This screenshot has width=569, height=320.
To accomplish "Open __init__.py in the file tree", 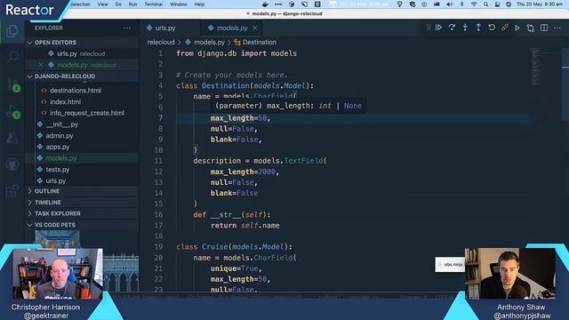I will point(82,124).
